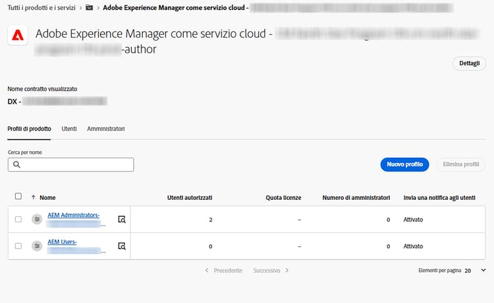Click profile icon beside AEM Users
Viewport: 494px width, 303px height.
pyautogui.click(x=37, y=246)
